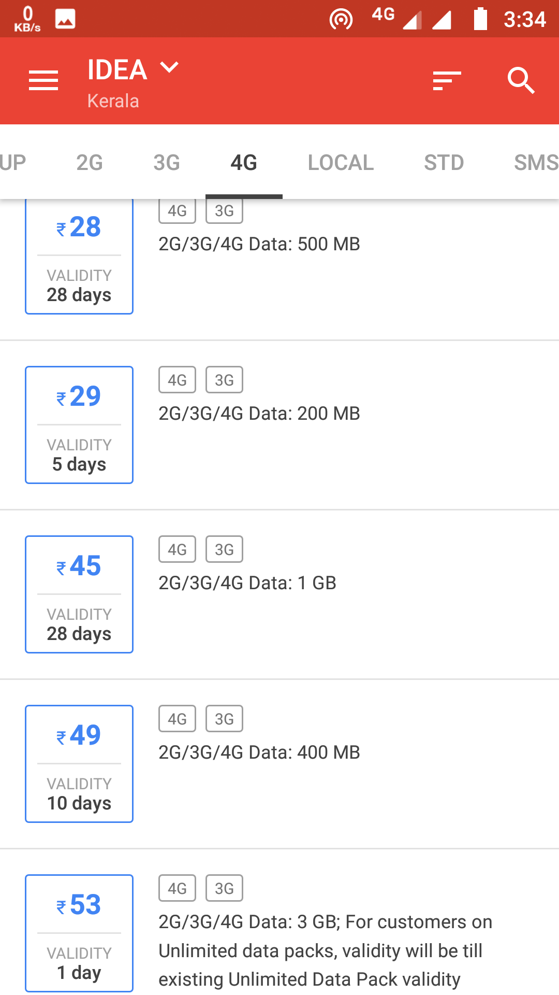Tap the sort/filter icon
559x995 pixels.
447,81
